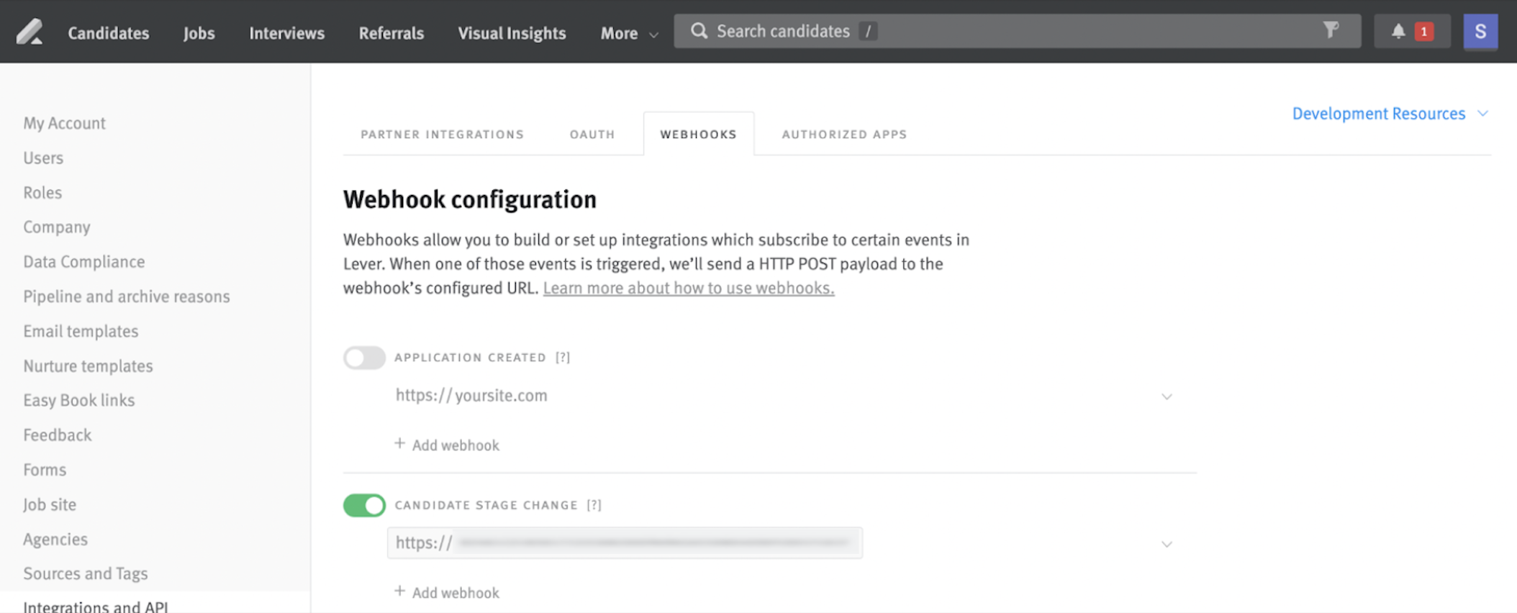This screenshot has height=613, width=1517.
Task: Add webhook under Candidate Stage Change
Action: coord(448,593)
